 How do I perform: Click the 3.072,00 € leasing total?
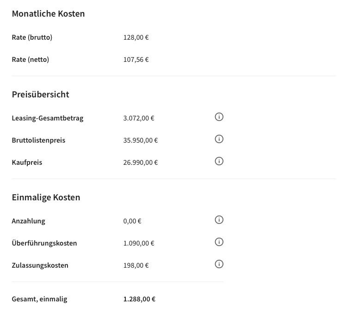[139, 118]
